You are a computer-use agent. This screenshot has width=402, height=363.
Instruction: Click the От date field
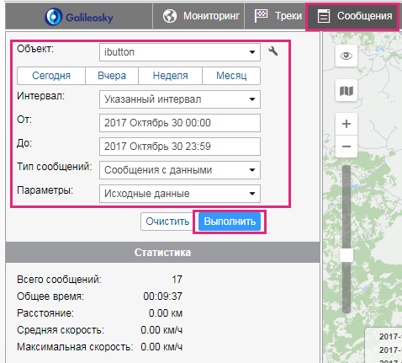(180, 123)
